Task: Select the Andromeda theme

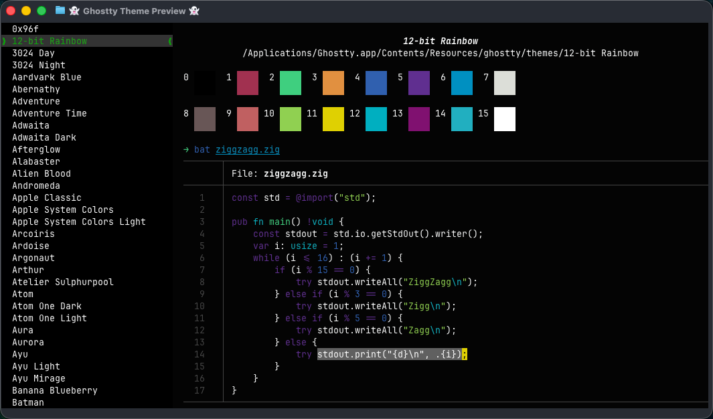Action: pos(36,185)
